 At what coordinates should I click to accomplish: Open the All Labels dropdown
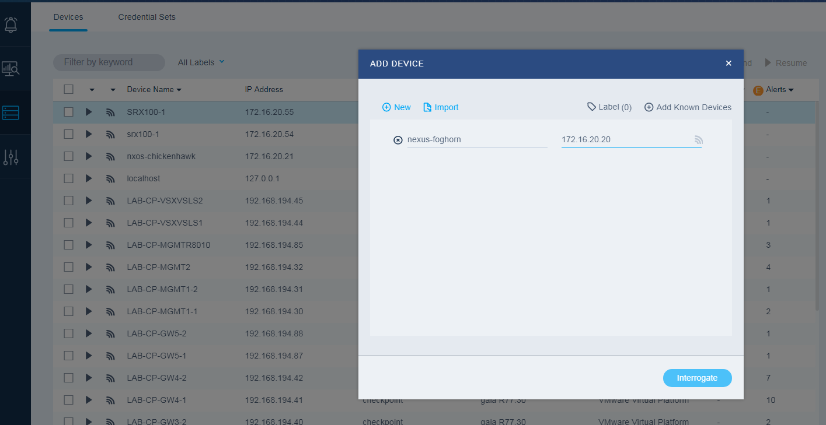click(201, 62)
